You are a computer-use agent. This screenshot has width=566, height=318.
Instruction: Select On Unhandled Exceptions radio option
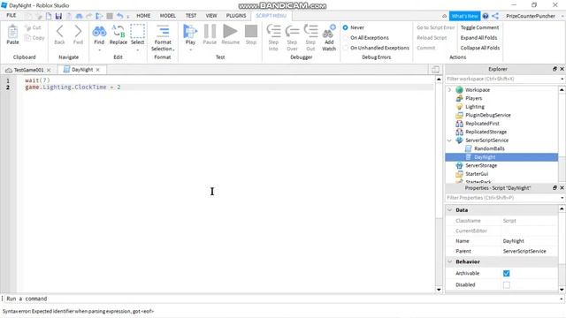[x=346, y=48]
